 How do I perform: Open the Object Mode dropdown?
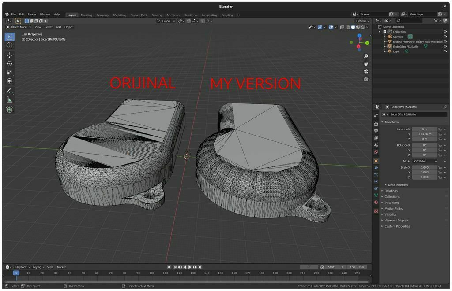tap(19, 27)
